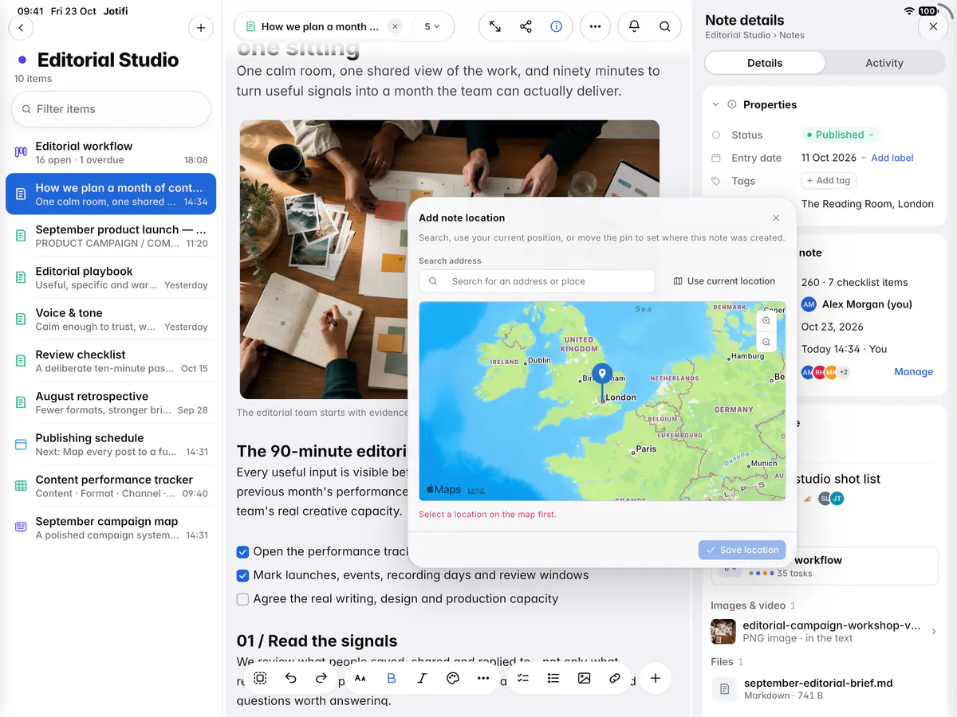Collapse the Properties section
The width and height of the screenshot is (957, 717).
point(716,104)
